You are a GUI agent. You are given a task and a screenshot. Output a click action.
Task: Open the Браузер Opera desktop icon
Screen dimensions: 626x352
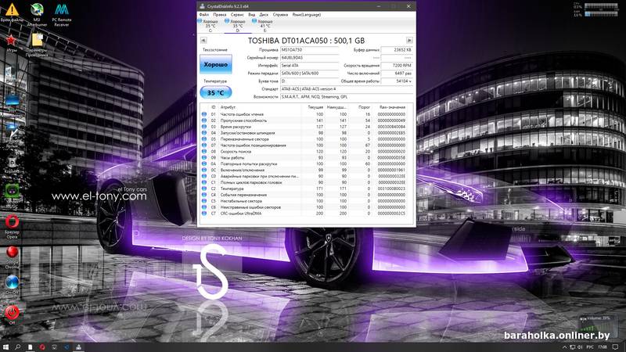pyautogui.click(x=12, y=226)
